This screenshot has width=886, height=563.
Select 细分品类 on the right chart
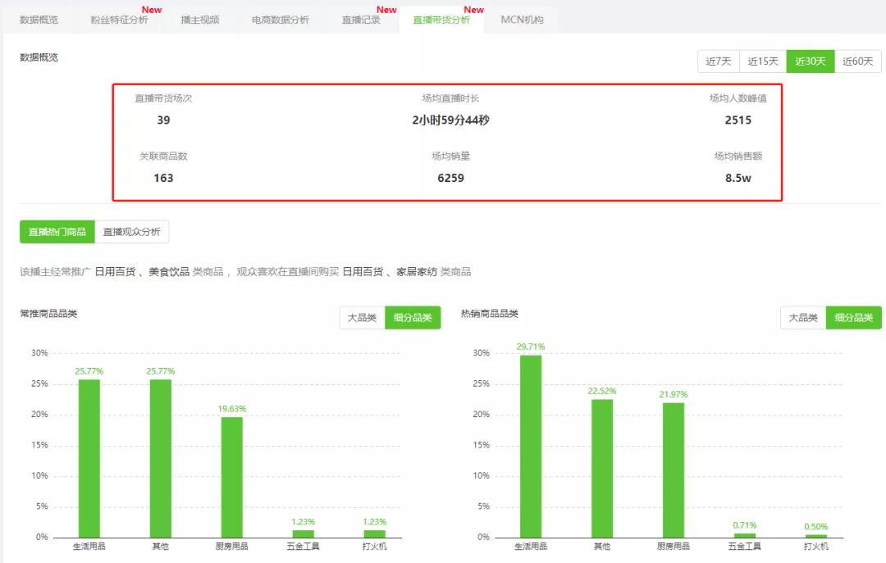853,316
